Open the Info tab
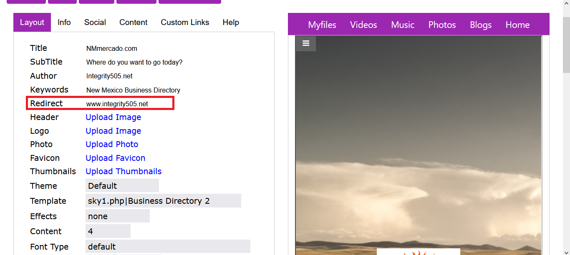The width and height of the screenshot is (570, 255). click(x=64, y=22)
